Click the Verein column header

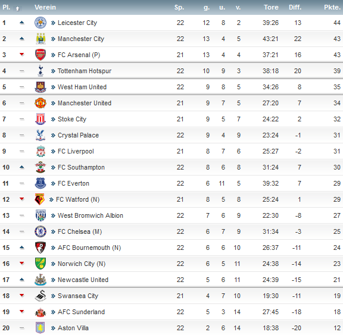(45, 7)
